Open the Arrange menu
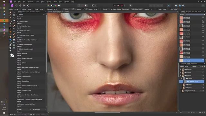 point(49,2)
